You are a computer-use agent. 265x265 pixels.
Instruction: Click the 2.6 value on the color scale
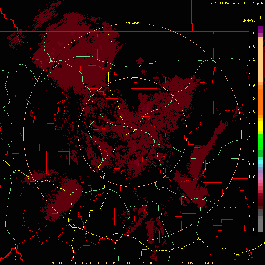click(x=252, y=151)
